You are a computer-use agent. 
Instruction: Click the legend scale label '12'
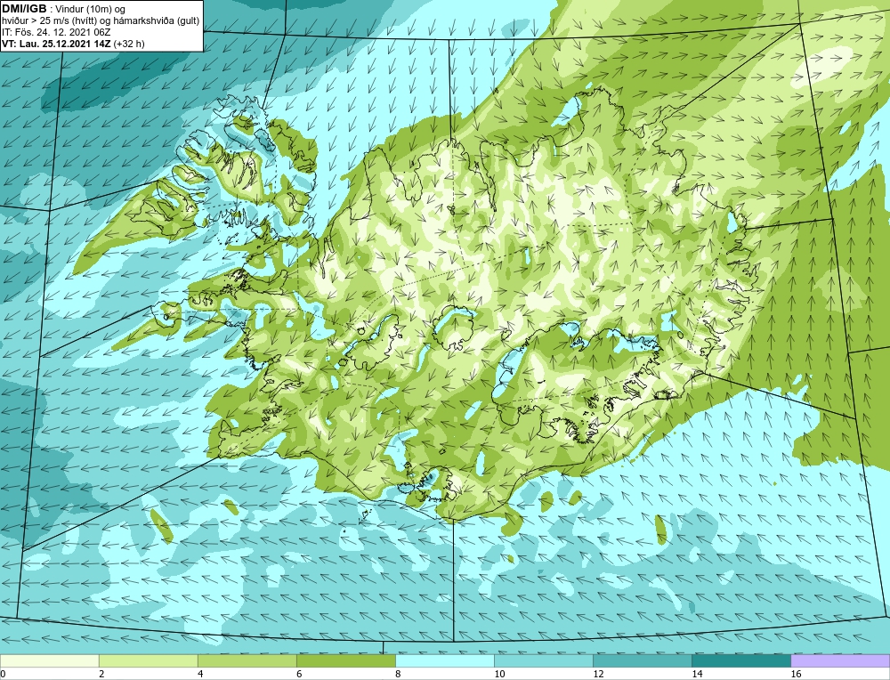[x=598, y=674]
